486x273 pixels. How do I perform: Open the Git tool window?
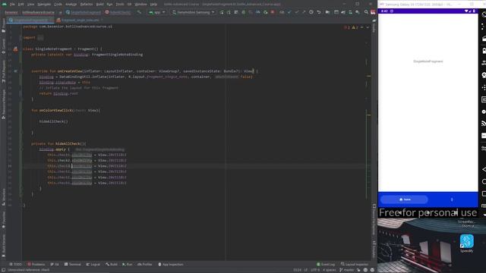[x=55, y=265]
